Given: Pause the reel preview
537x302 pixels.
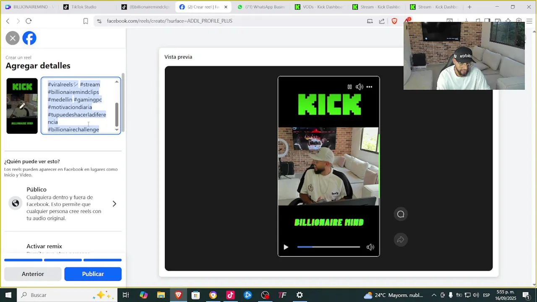Looking at the screenshot, I should tap(349, 87).
